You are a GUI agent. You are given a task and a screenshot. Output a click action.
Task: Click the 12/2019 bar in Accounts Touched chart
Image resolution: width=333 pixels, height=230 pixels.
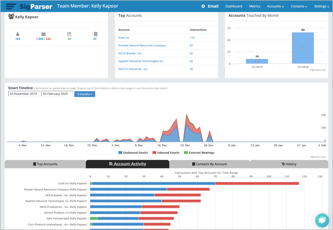[x=303, y=48]
